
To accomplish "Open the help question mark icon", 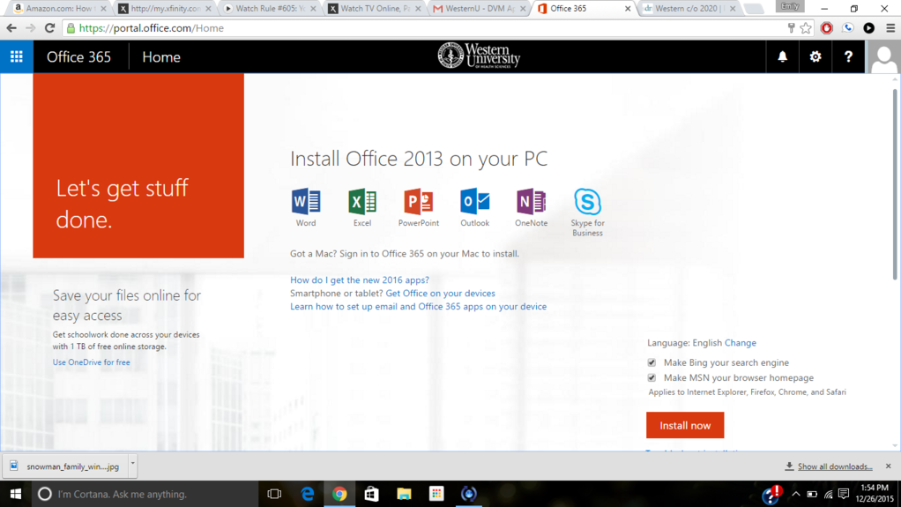I will [848, 56].
